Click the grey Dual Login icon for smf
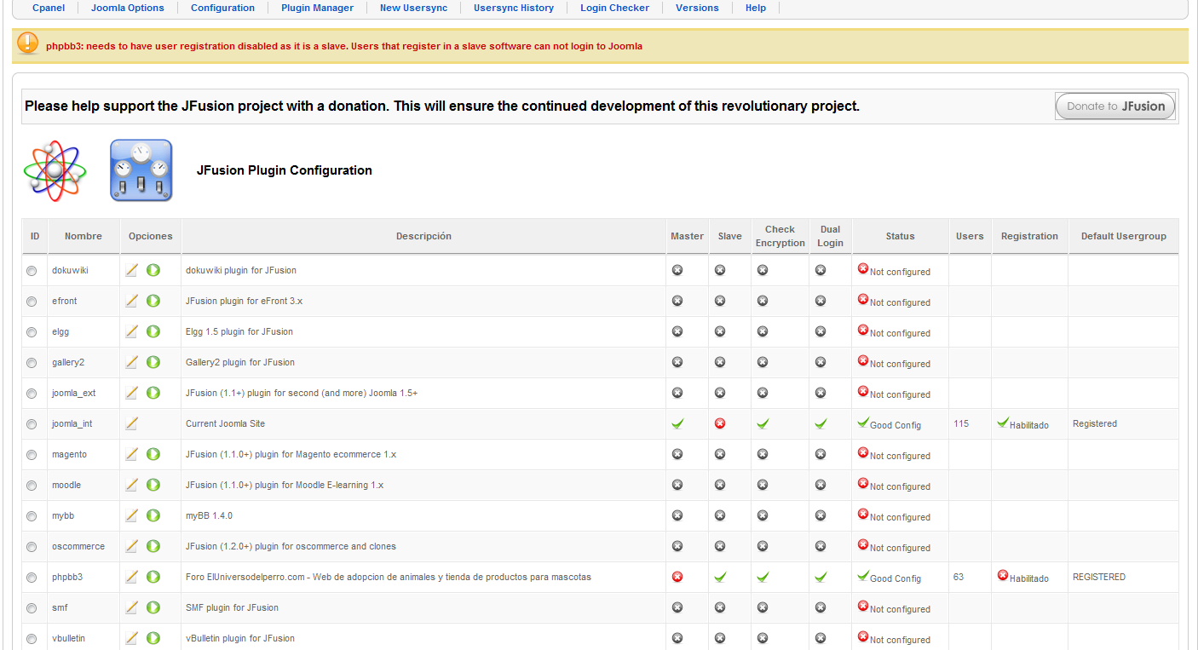This screenshot has height=650, width=1198. [x=821, y=607]
